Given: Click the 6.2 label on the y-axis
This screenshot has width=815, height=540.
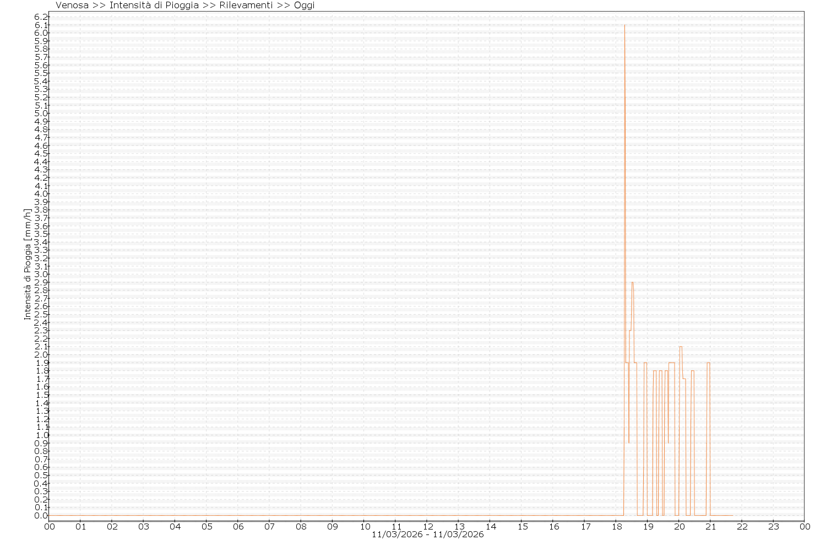Looking at the screenshot, I should [x=42, y=17].
